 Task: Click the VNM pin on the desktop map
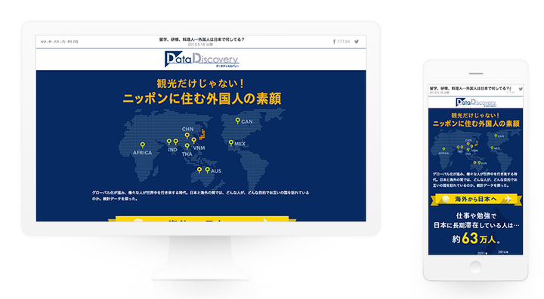pos(193,140)
